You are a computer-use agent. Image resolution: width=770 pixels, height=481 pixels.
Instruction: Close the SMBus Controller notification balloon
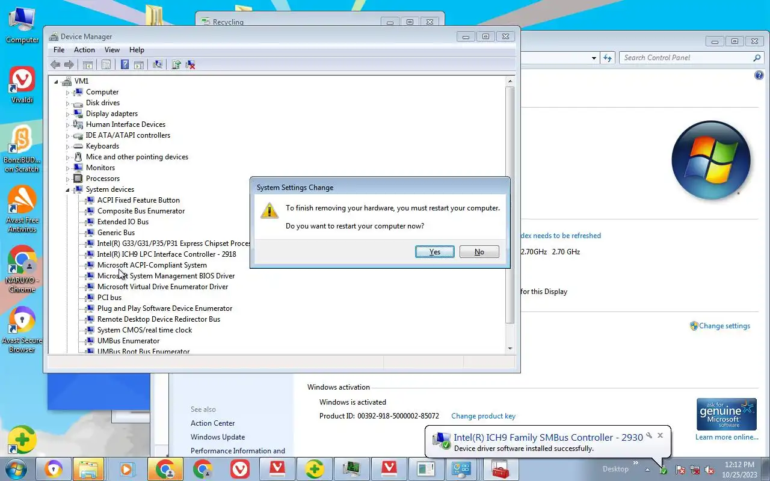[660, 435]
